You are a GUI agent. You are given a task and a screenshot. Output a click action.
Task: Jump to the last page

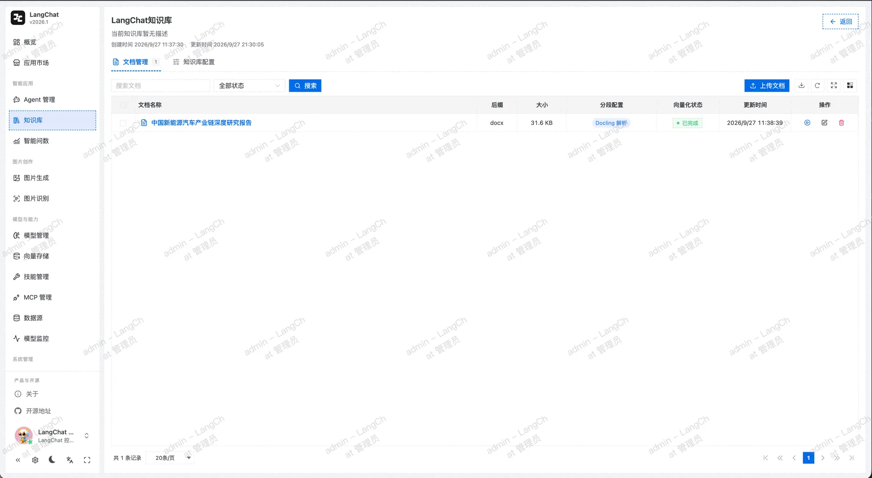[852, 458]
